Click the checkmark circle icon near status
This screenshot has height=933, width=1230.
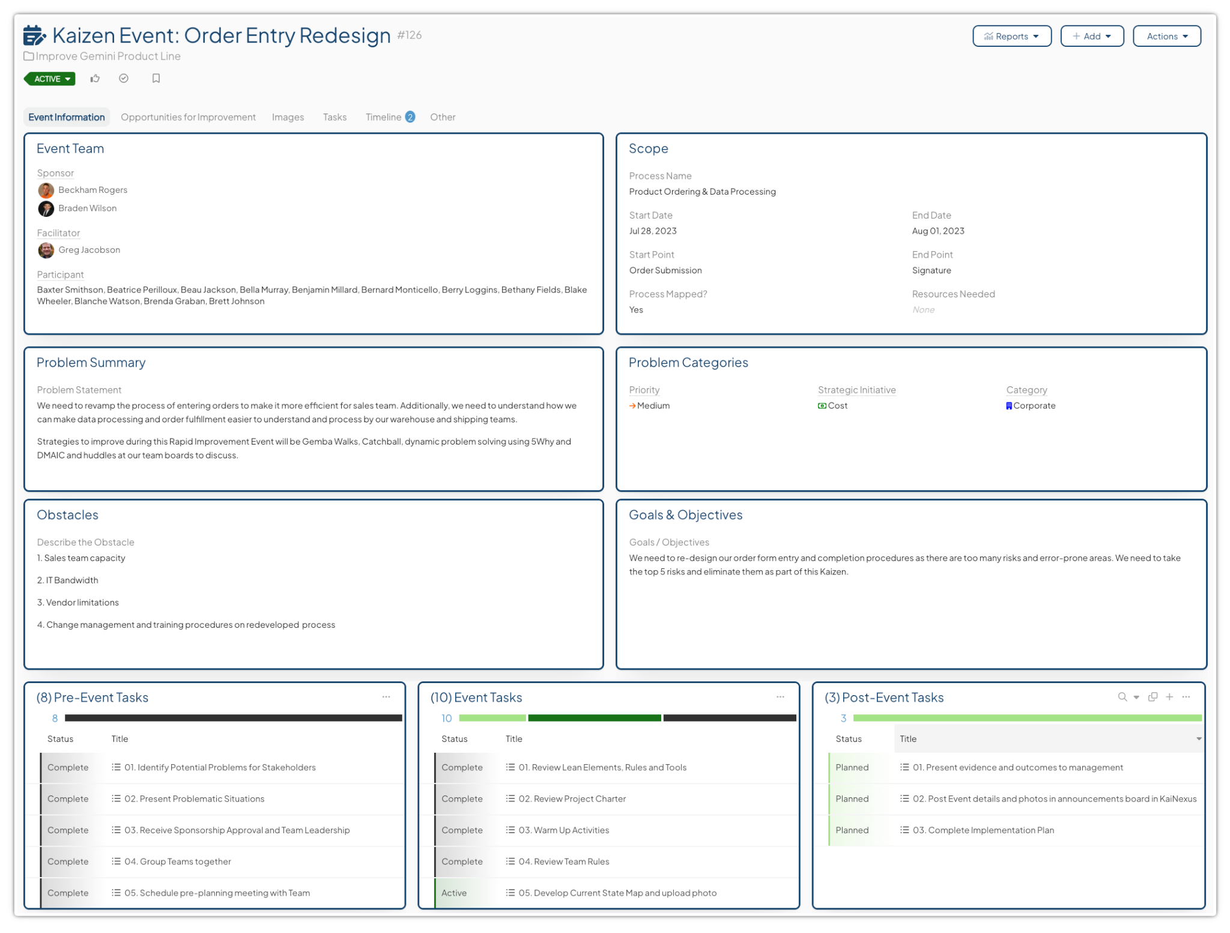124,79
